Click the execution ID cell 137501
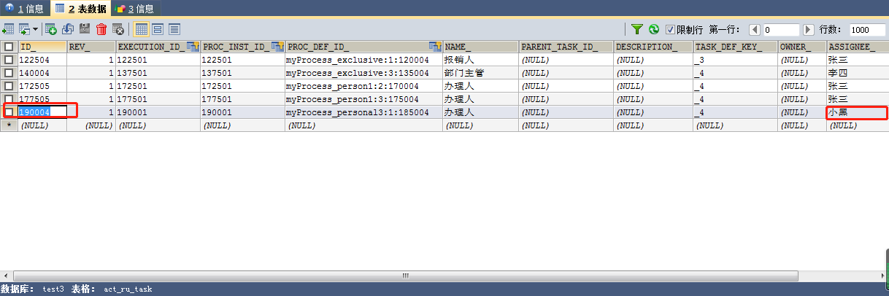Screen dimensions: 889x296 [x=158, y=73]
